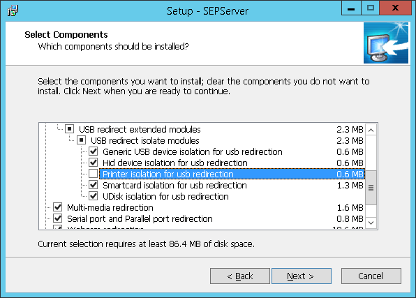Uncheck Serial port and Parallel port redirection
The image size is (416, 298).
tap(57, 218)
